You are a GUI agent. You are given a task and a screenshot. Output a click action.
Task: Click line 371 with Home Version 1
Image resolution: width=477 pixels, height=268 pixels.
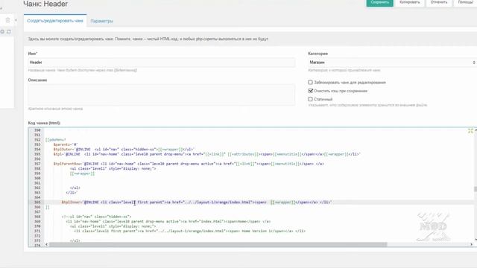tap(189, 231)
